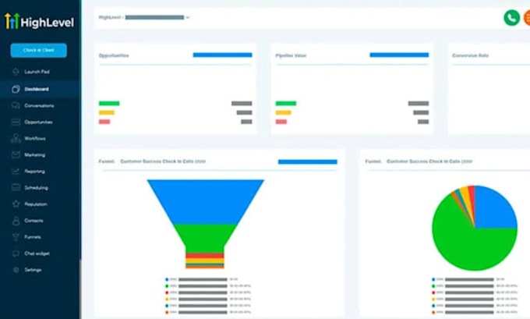
Task: Click the Contacts person icon
Action: click(x=16, y=221)
